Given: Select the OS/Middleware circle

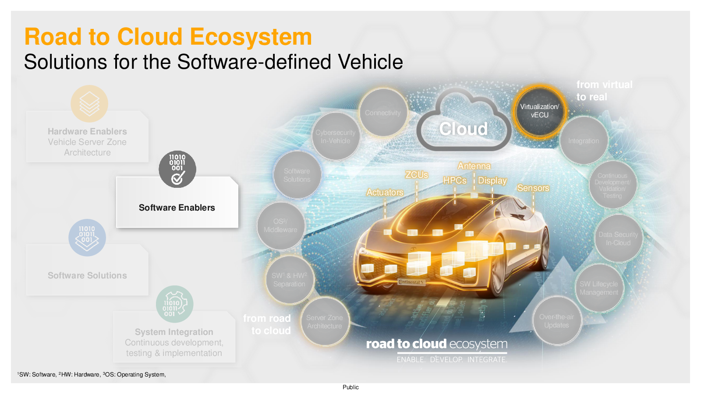Looking at the screenshot, I should tap(281, 226).
